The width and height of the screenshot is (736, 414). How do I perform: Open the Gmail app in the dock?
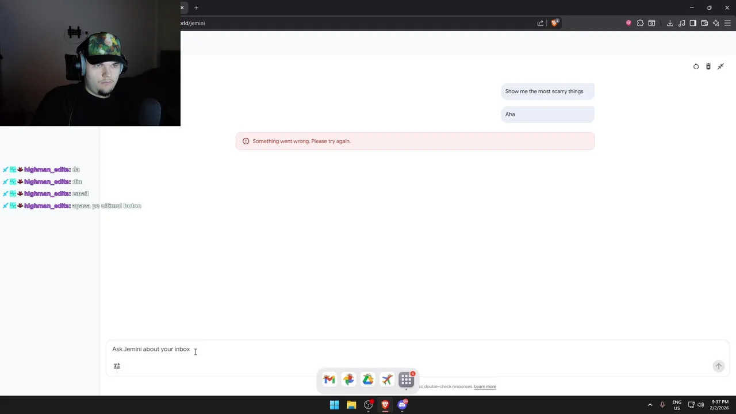[x=329, y=379]
